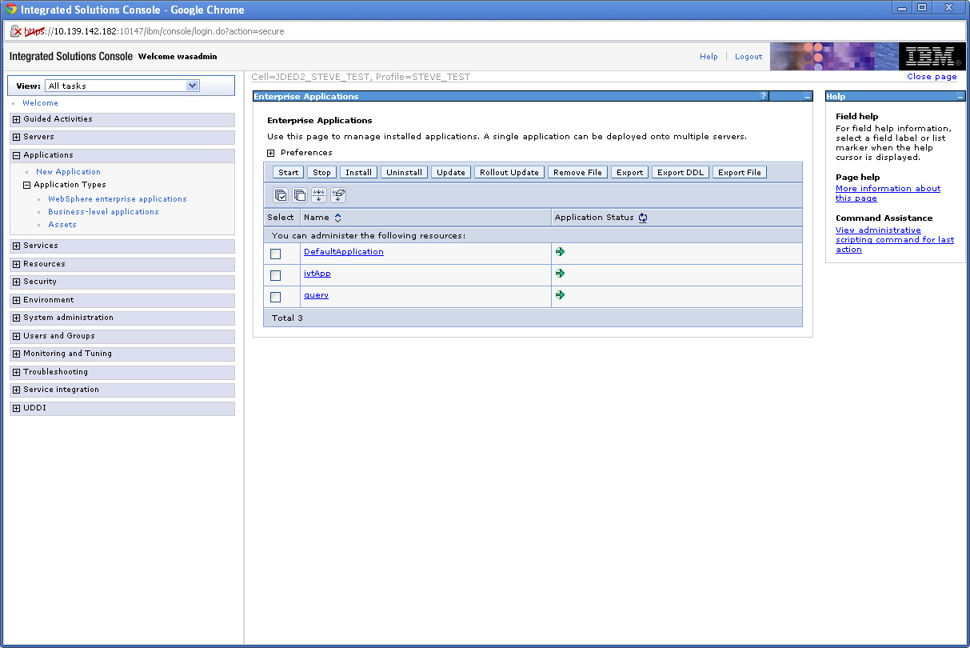Viewport: 970px width, 648px height.
Task: Expand the Security navigation node
Action: tap(16, 282)
